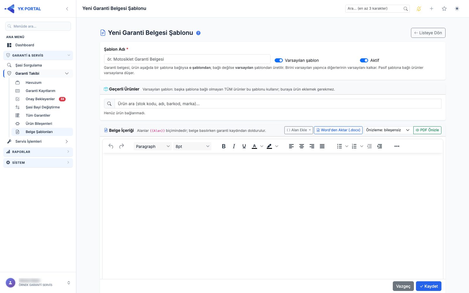The width and height of the screenshot is (469, 293).
Task: Go to Onay Bekleyenler
Action: [x=42, y=99]
